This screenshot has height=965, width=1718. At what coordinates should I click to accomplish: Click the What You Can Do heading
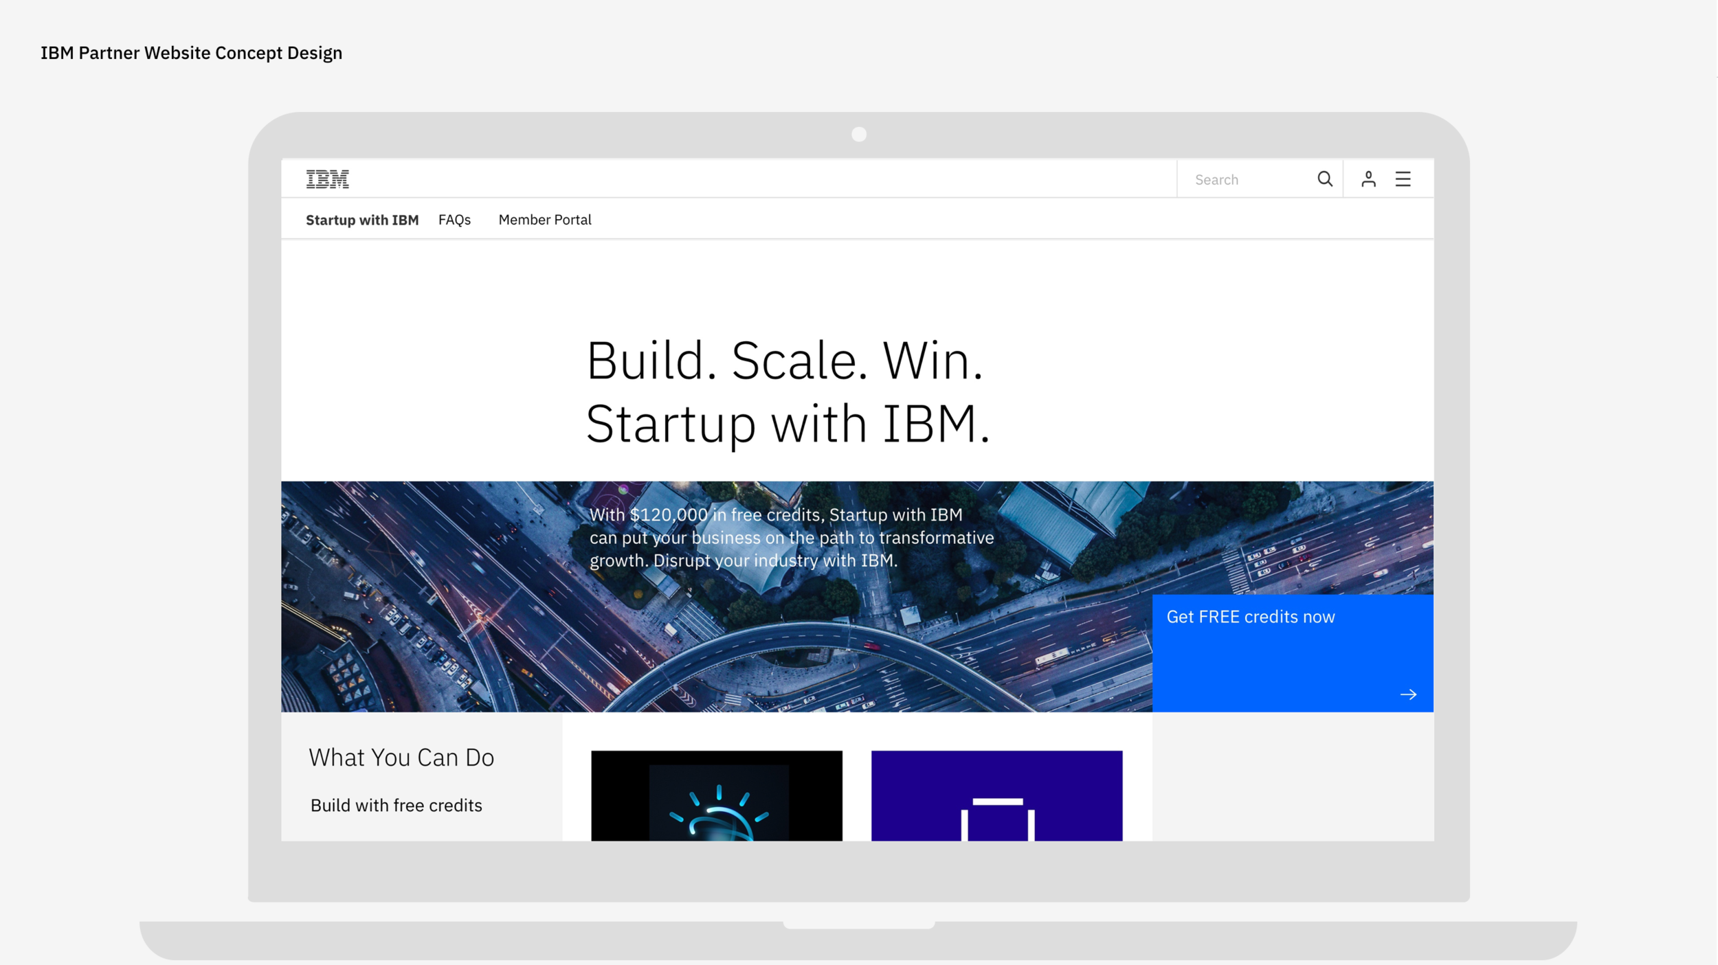click(x=401, y=757)
